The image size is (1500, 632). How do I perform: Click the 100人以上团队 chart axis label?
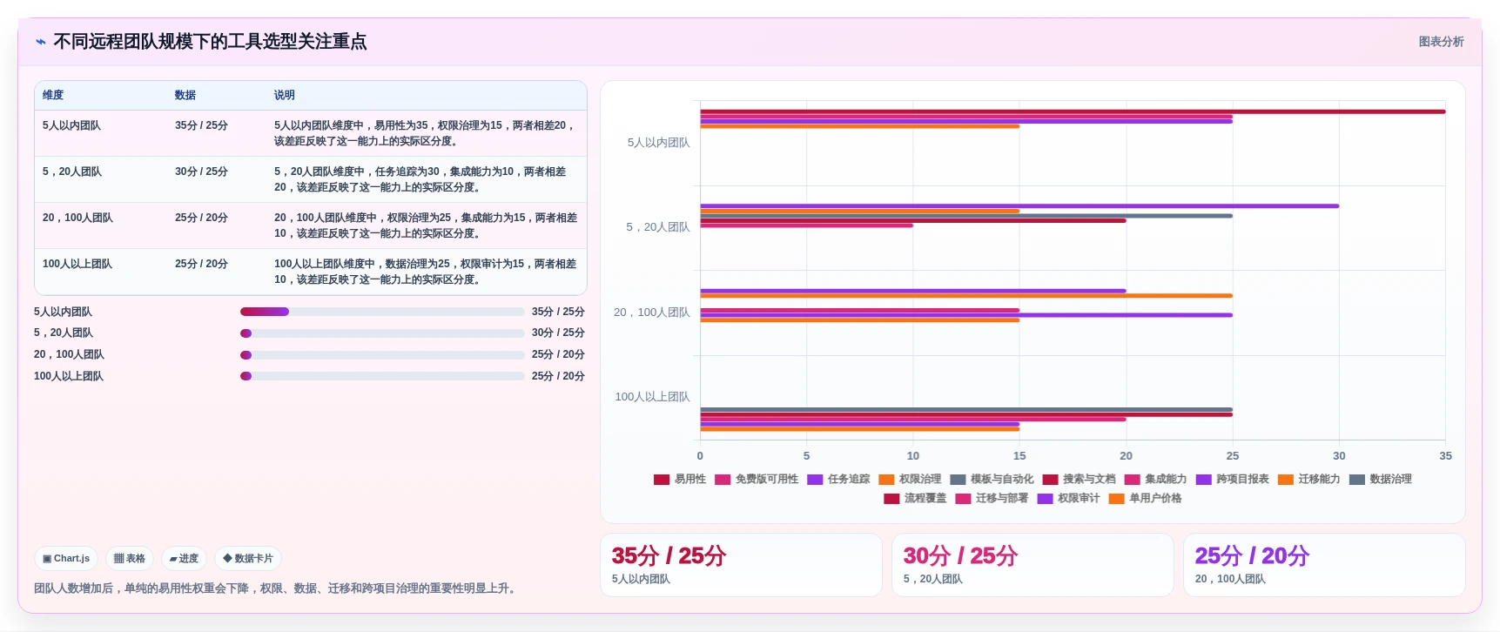click(652, 397)
